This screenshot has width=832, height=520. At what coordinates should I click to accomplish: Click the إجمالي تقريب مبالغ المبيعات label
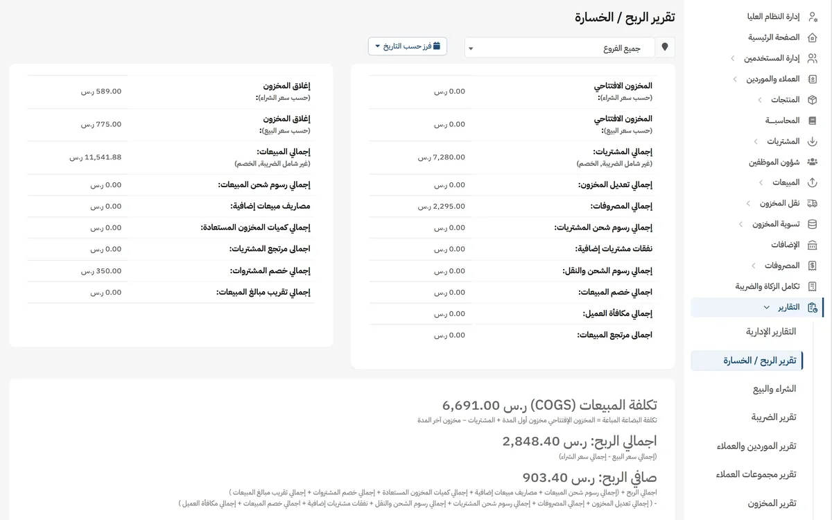coord(263,293)
